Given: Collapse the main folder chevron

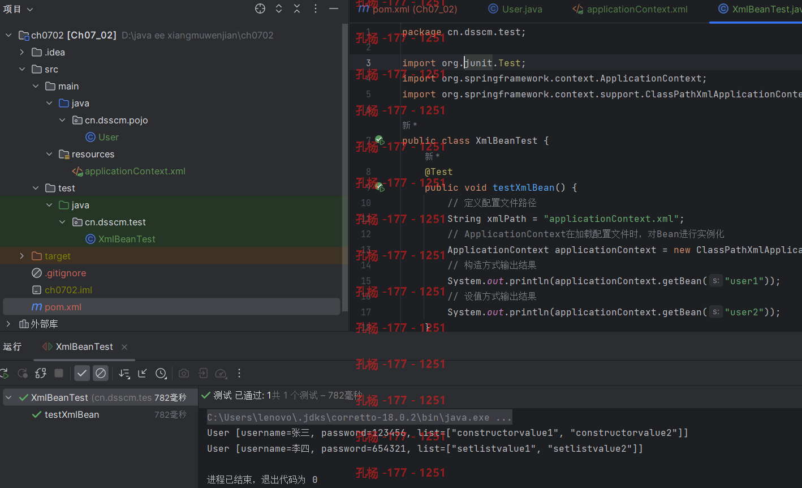Looking at the screenshot, I should 36,86.
